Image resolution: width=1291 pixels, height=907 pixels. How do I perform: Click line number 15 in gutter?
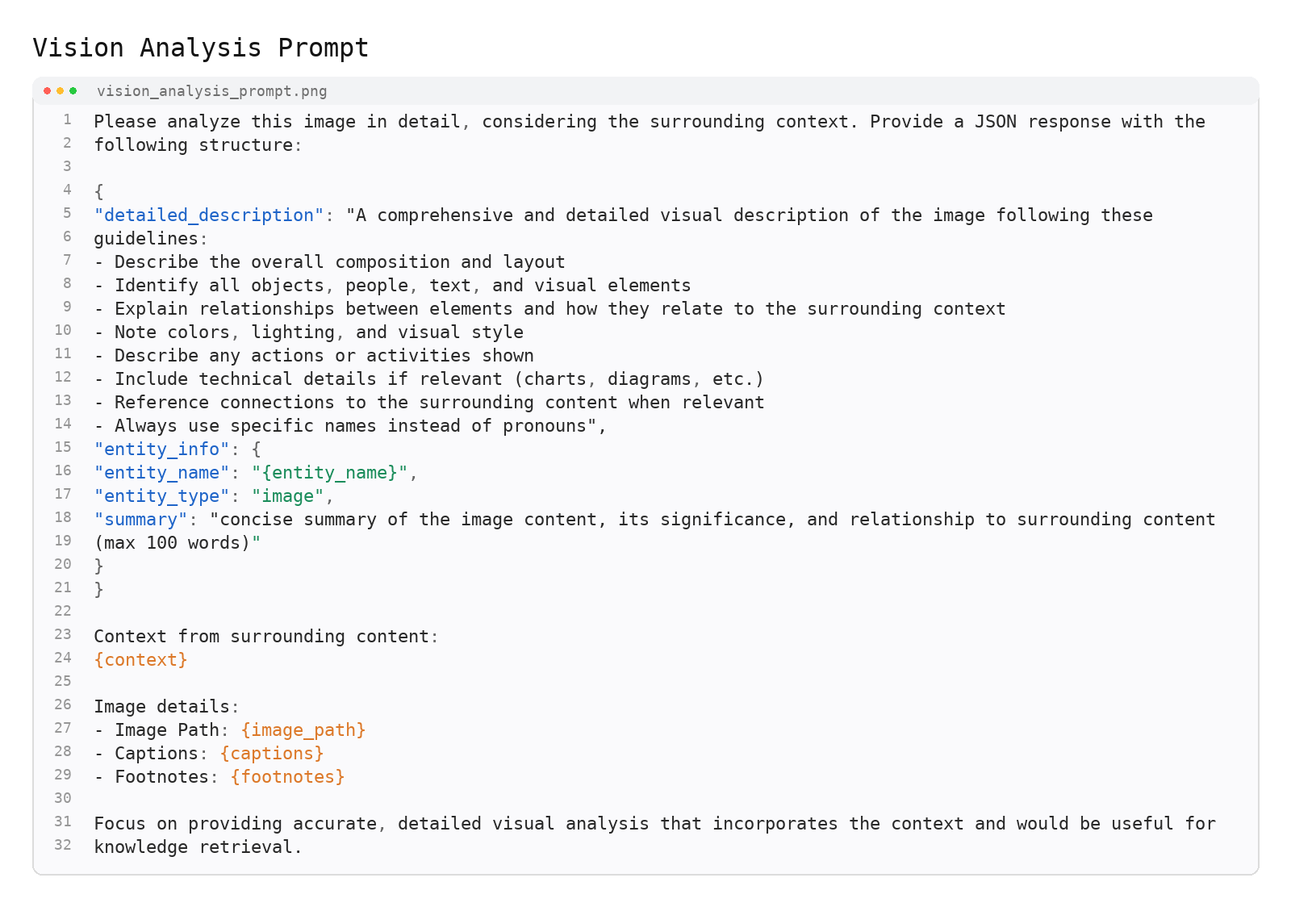coord(63,448)
